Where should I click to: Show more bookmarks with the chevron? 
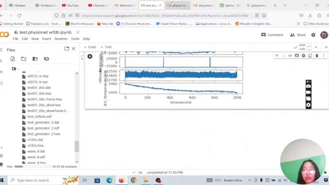coord(298,24)
